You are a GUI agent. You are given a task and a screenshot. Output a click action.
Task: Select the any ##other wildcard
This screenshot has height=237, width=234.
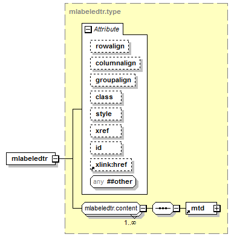coord(113,182)
